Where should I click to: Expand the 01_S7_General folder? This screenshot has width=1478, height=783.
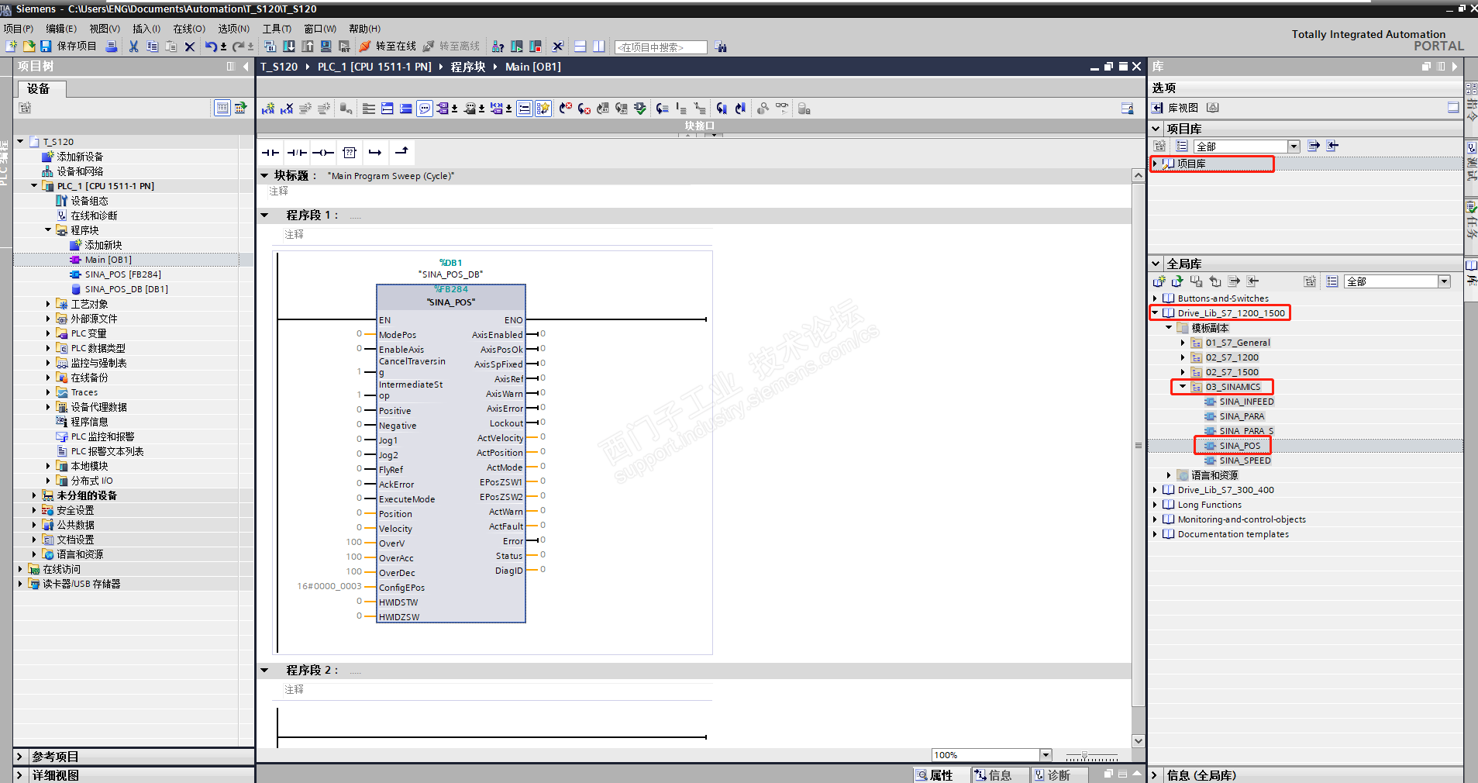pyautogui.click(x=1183, y=343)
